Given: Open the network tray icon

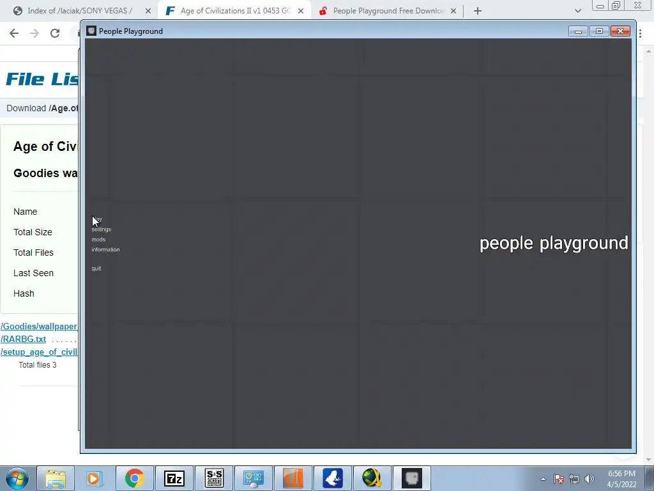Looking at the screenshot, I should (x=574, y=479).
